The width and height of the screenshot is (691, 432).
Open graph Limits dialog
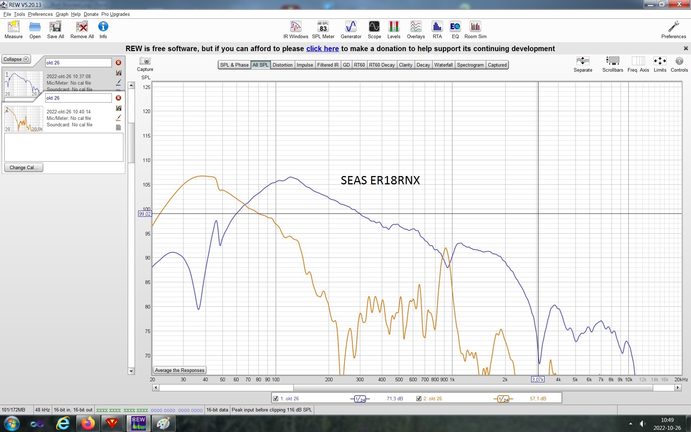pyautogui.click(x=660, y=64)
